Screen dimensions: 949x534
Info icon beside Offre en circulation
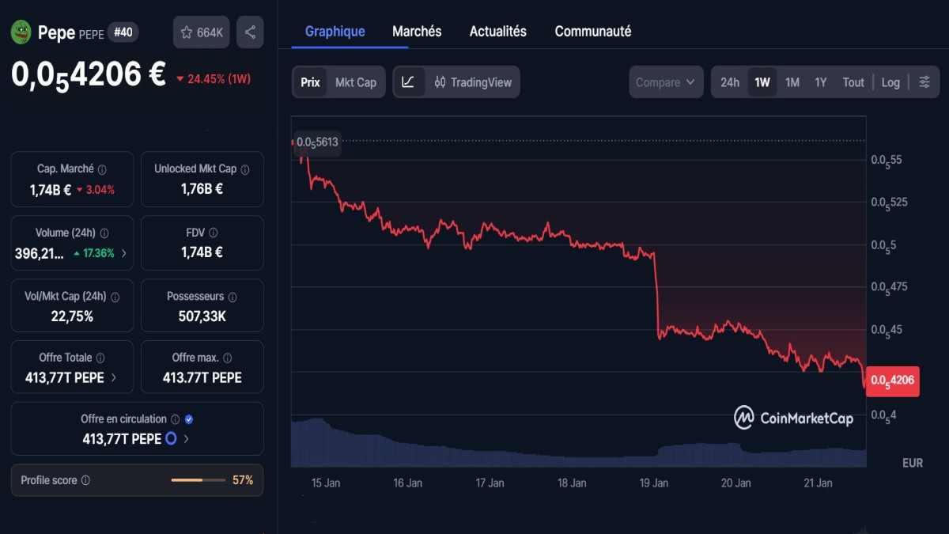pyautogui.click(x=176, y=419)
